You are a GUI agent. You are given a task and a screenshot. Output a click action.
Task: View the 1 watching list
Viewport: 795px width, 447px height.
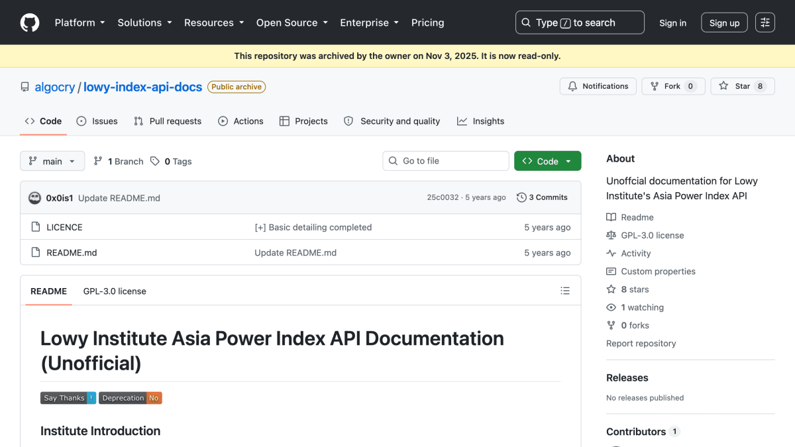[635, 307]
